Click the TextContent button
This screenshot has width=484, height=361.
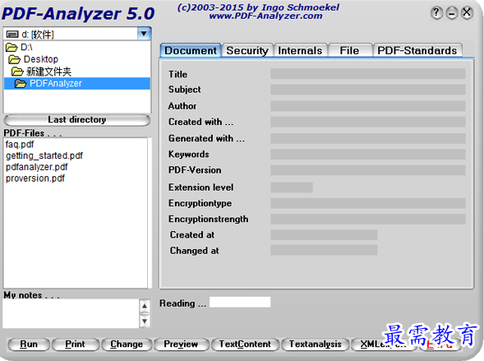coord(245,345)
